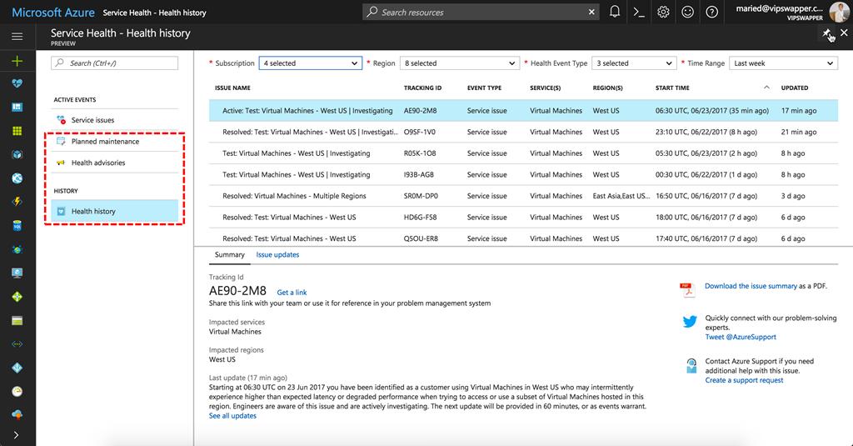This screenshot has height=446, width=853.
Task: Expand more services chevron at sidebar bottom
Action: click(x=16, y=435)
